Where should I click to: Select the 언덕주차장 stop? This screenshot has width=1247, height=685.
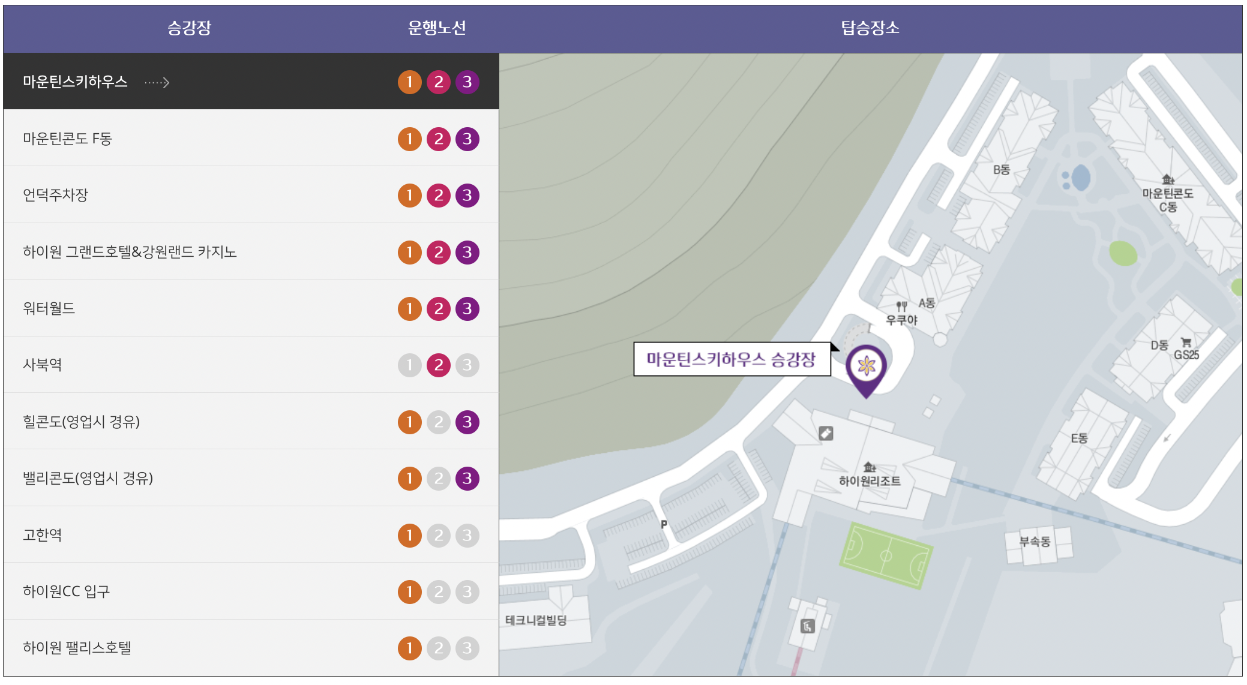(251, 195)
